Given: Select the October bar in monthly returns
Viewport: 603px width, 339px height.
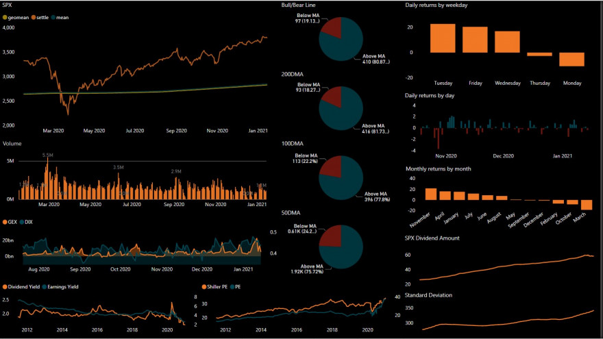Looking at the screenshot, I should (x=573, y=202).
